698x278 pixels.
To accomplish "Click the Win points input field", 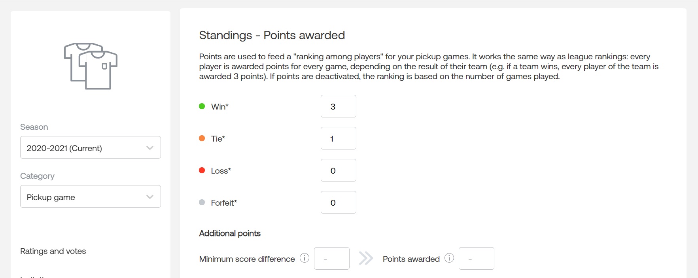I will pyautogui.click(x=338, y=106).
